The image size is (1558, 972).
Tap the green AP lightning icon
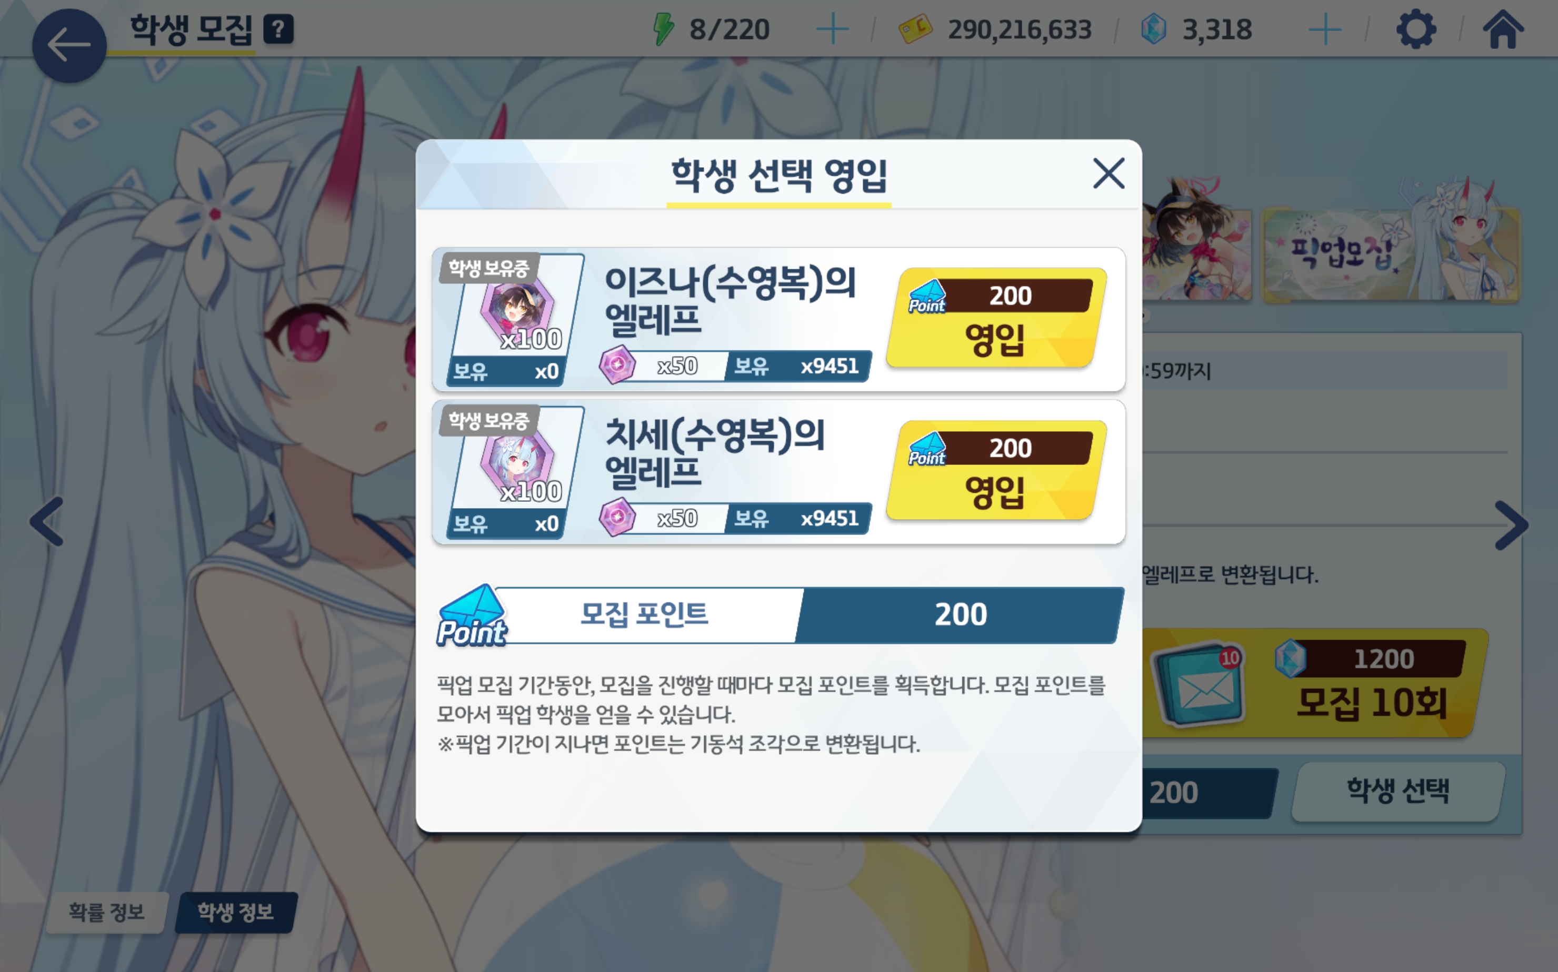[663, 29]
